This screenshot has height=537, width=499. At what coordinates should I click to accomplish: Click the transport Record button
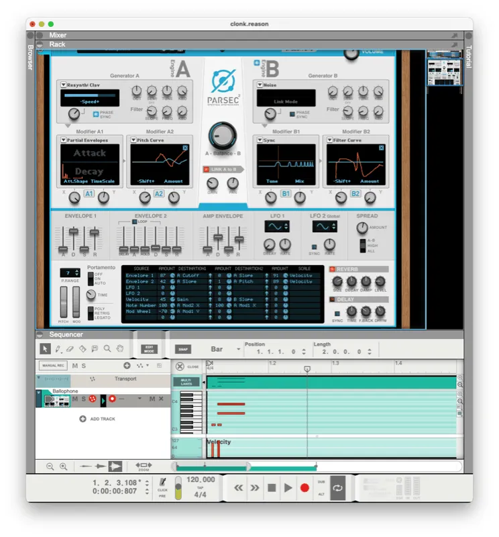304,488
